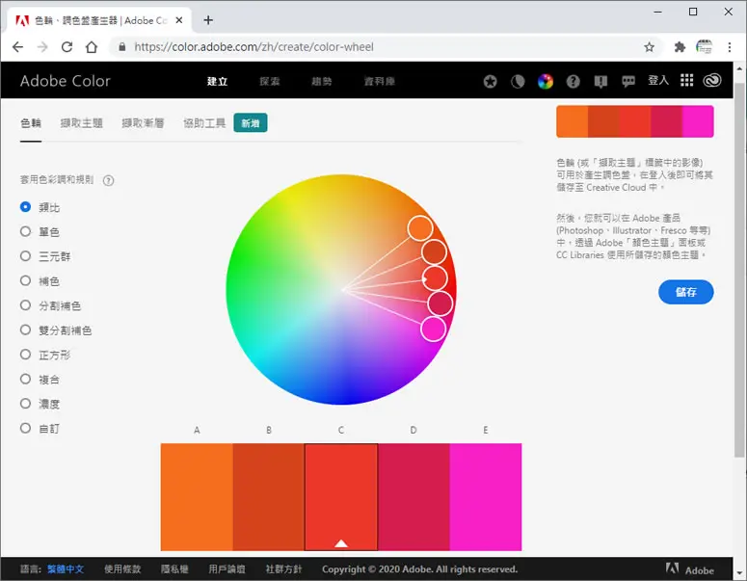
Task: Switch to the 擷取主題 tab
Action: point(82,123)
